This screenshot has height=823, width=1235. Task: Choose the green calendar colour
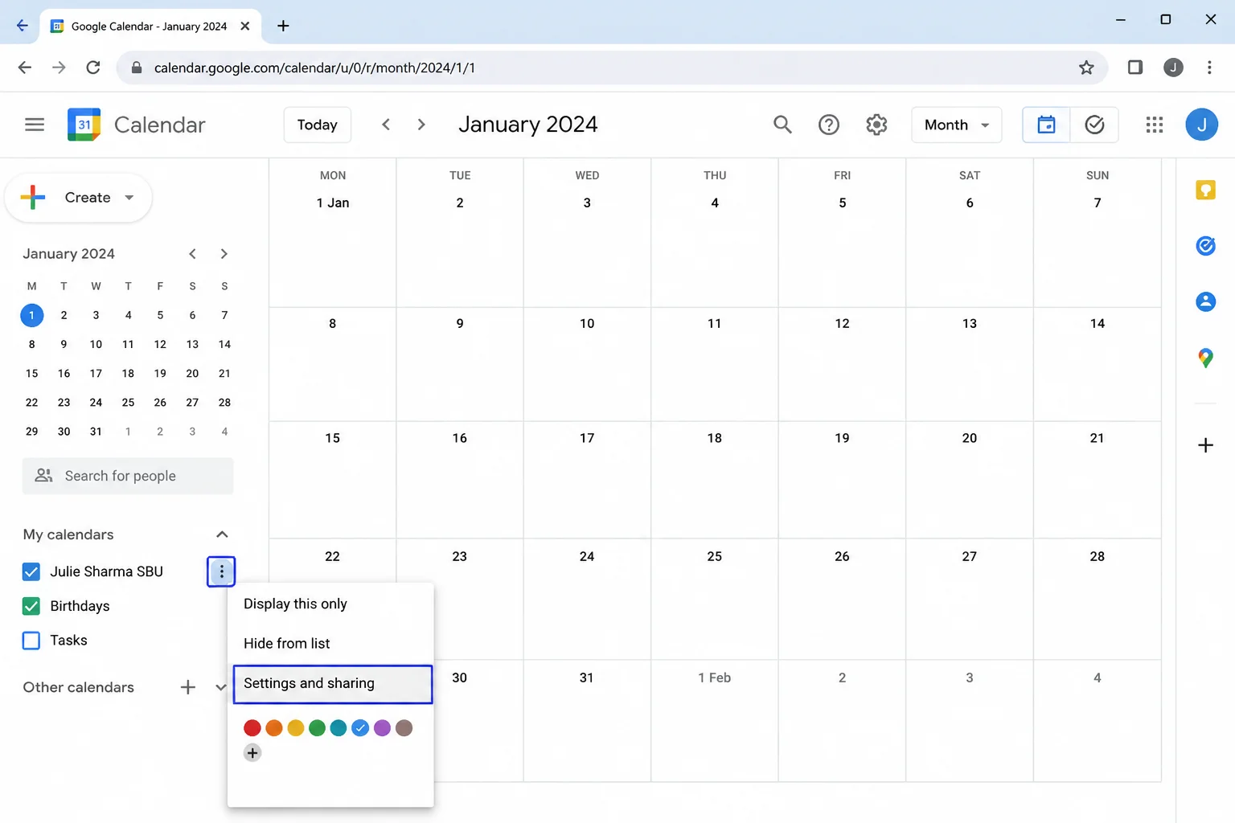point(318,728)
